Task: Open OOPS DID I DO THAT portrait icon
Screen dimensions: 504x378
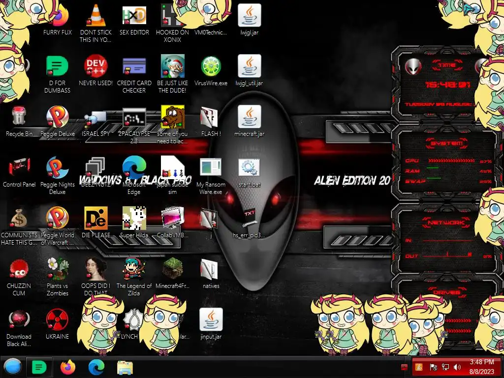Action: coord(96,269)
